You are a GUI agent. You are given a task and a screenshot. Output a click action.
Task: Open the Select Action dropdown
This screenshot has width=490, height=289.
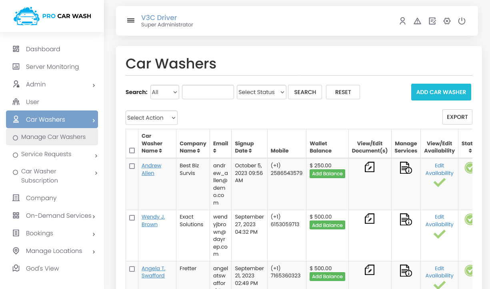click(x=151, y=118)
